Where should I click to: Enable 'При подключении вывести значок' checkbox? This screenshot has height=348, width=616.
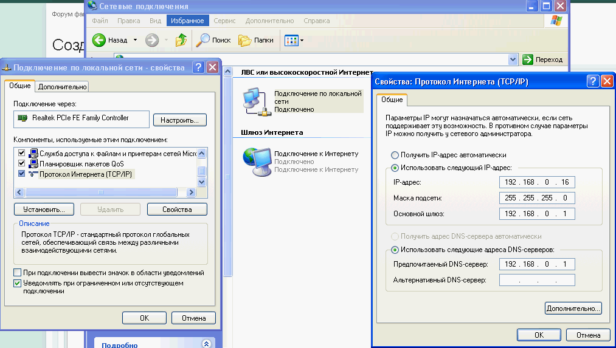(x=18, y=273)
